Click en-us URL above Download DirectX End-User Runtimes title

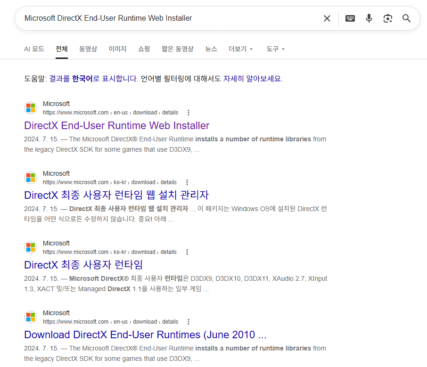111,321
